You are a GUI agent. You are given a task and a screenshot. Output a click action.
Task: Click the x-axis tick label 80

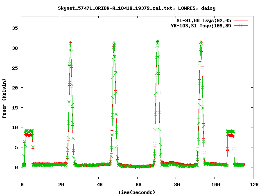pos(177,185)
